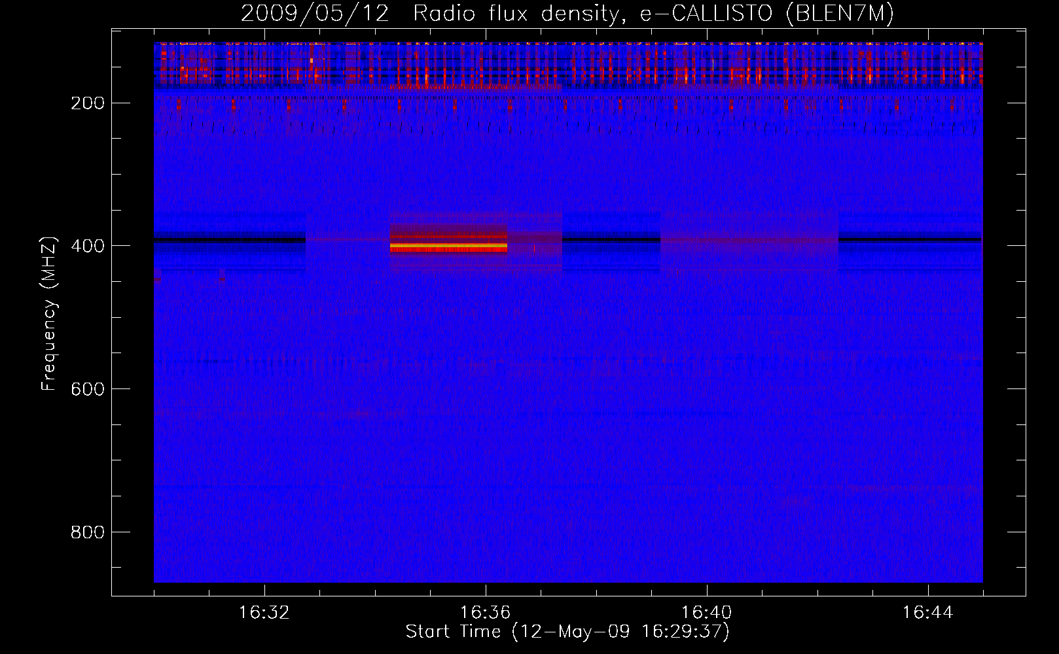The image size is (1059, 654).
Task: Click the 400 frequency tick label
Action: point(88,246)
